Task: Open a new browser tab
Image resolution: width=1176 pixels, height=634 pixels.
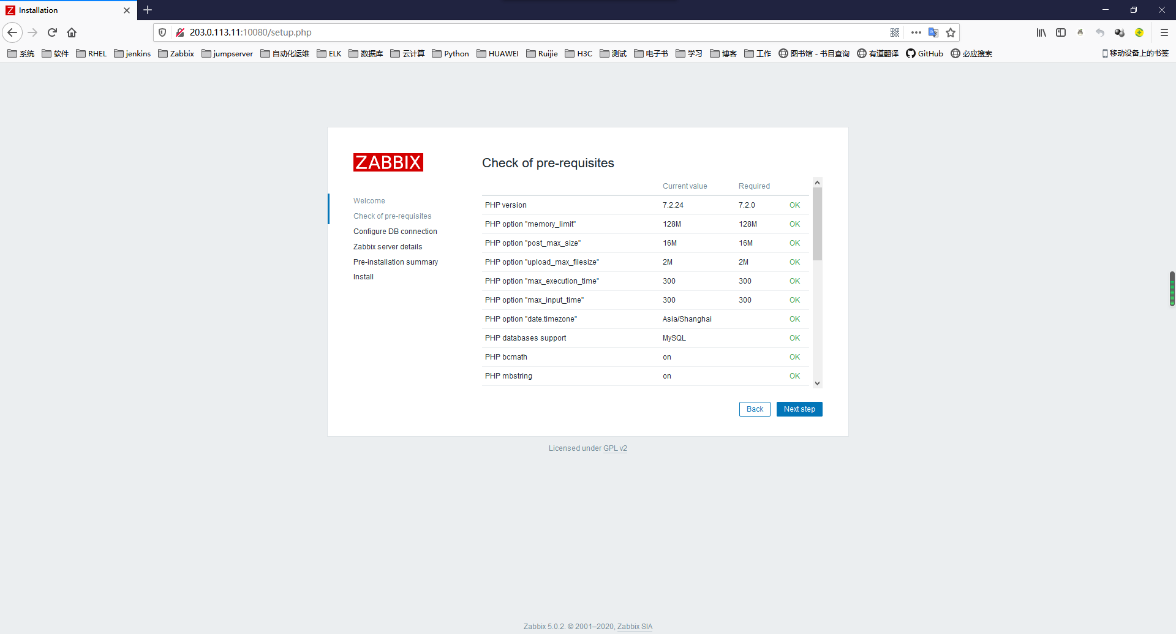Action: coord(148,10)
